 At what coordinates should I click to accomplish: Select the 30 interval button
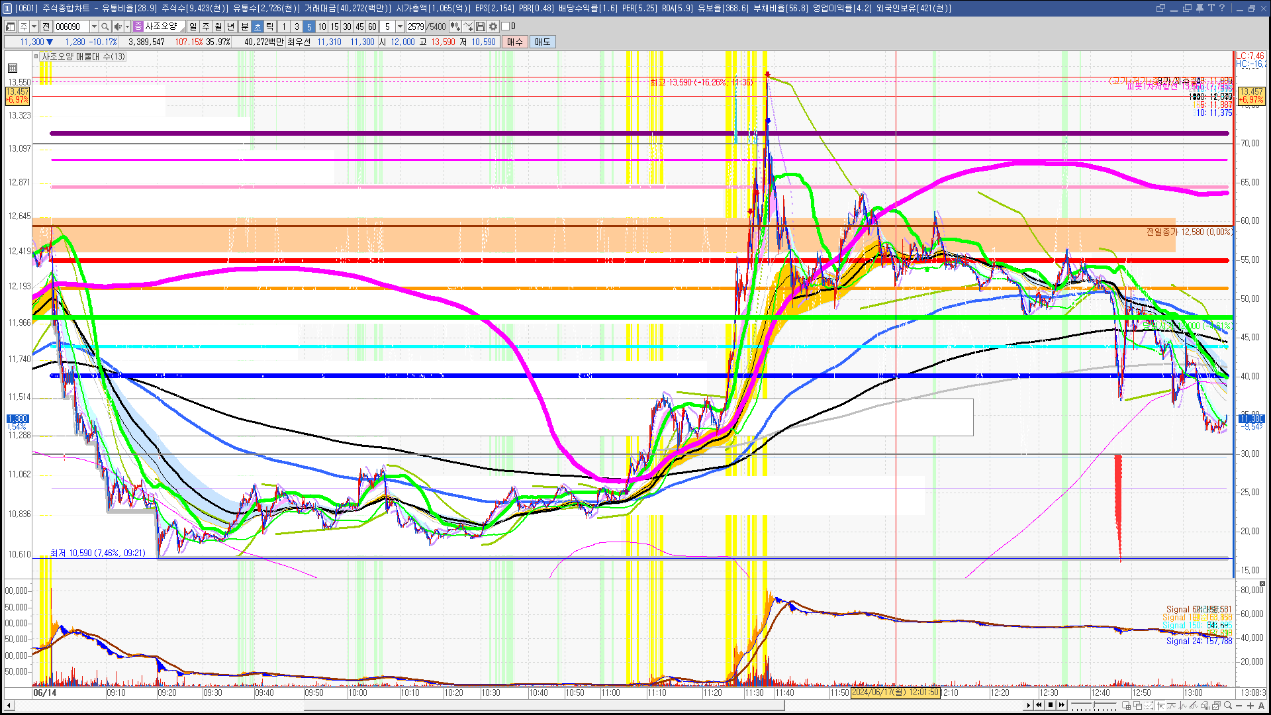(347, 26)
